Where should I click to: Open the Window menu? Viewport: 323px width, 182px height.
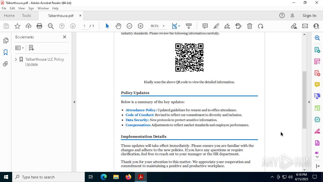pos(43,8)
